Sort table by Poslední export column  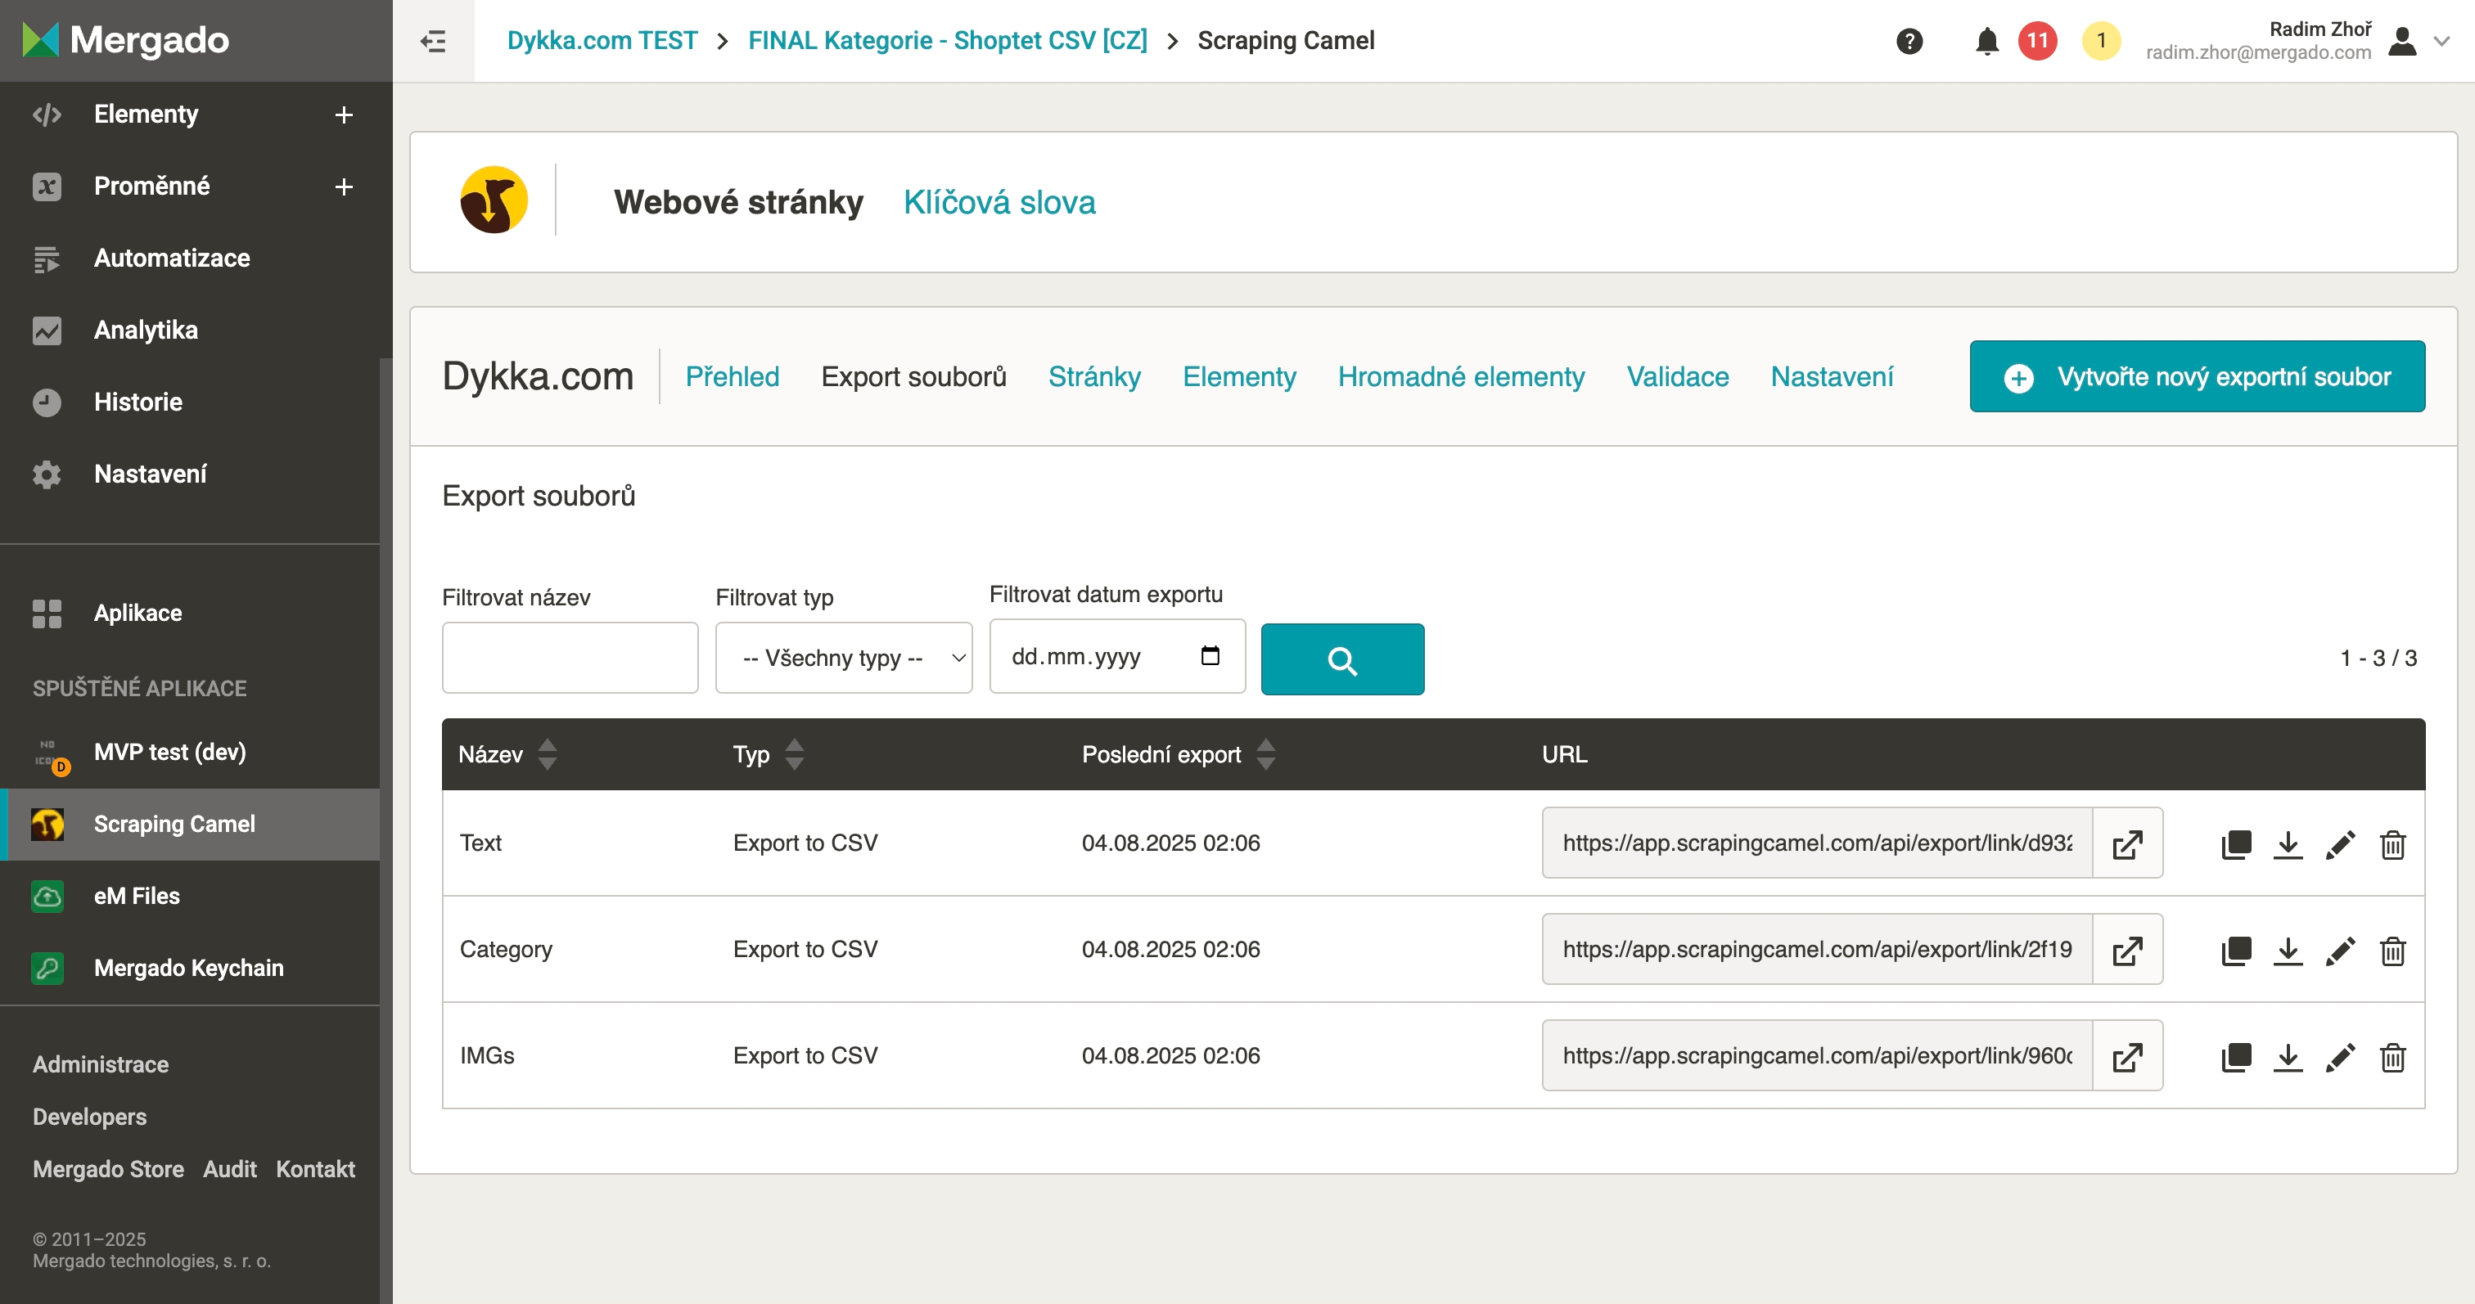1265,755
